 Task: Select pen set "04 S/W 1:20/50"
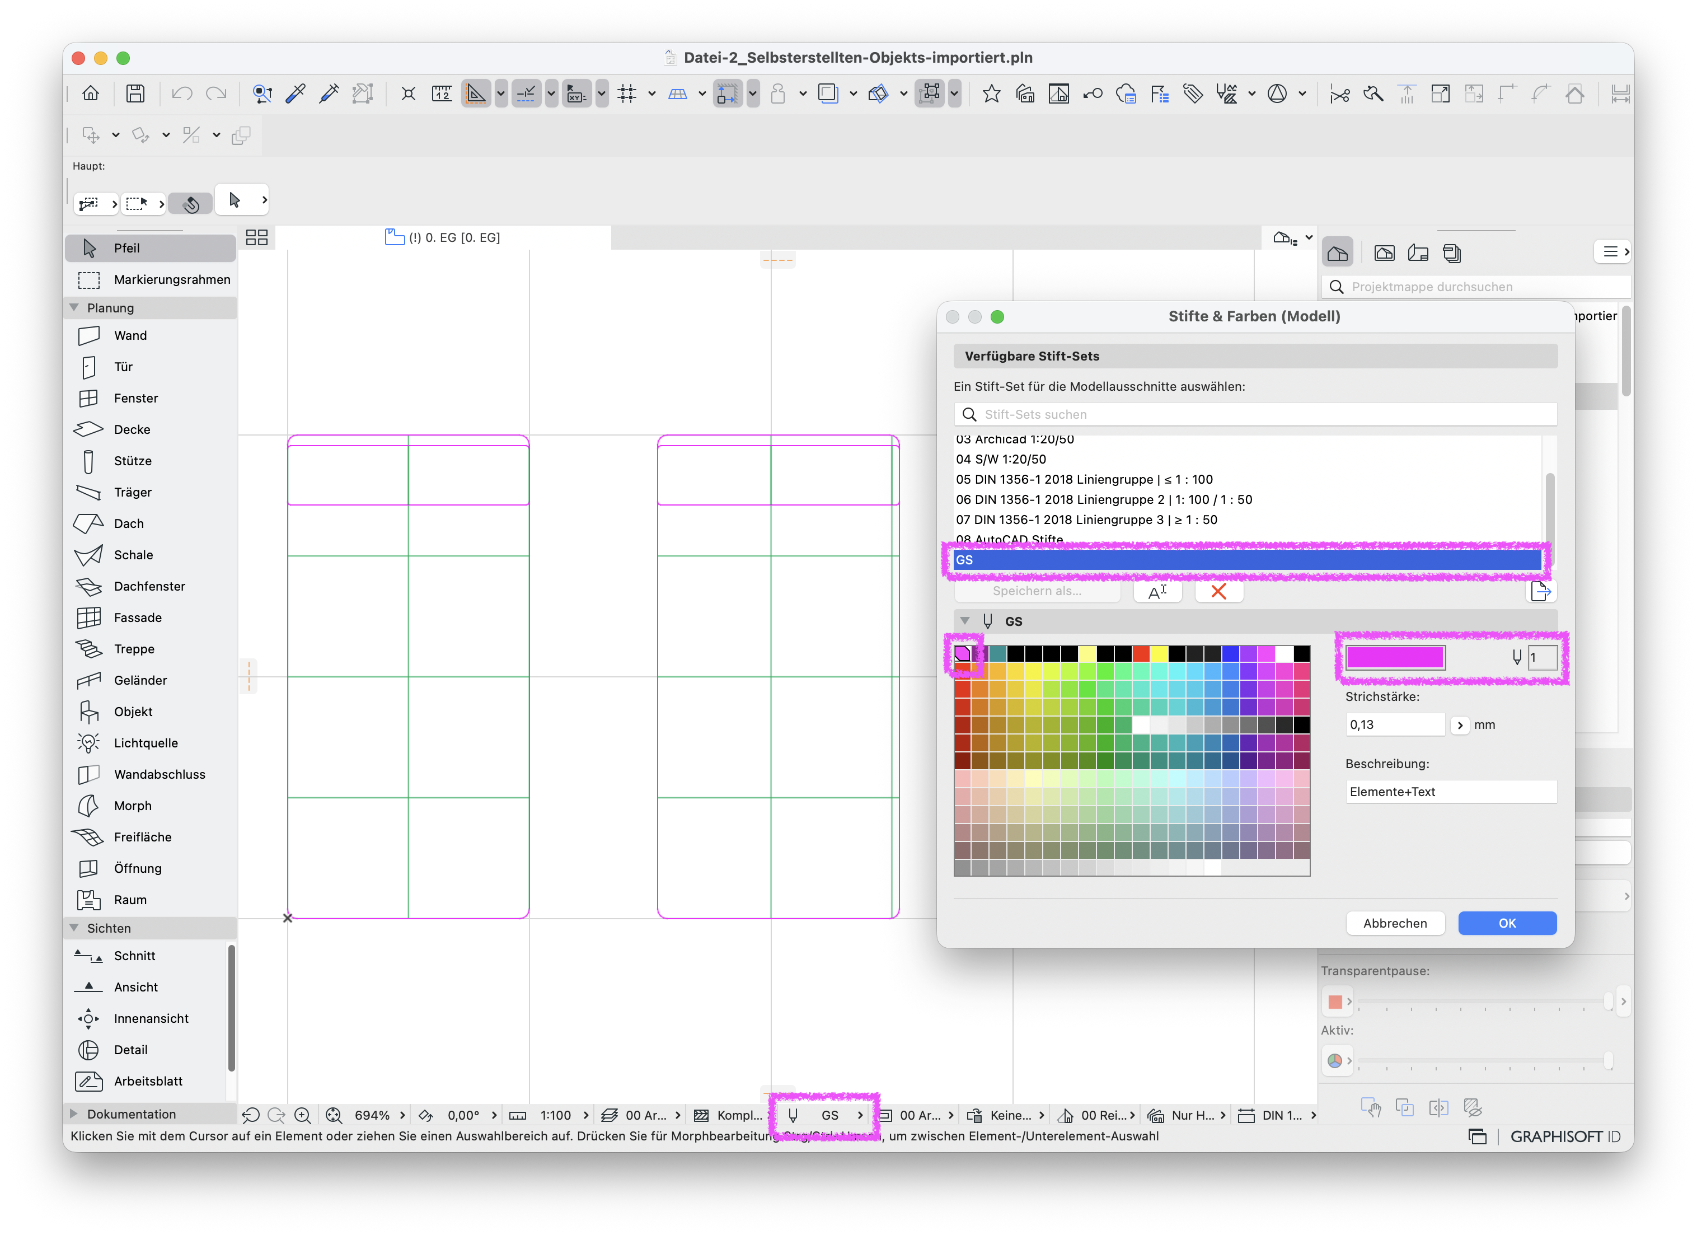click(x=1248, y=460)
